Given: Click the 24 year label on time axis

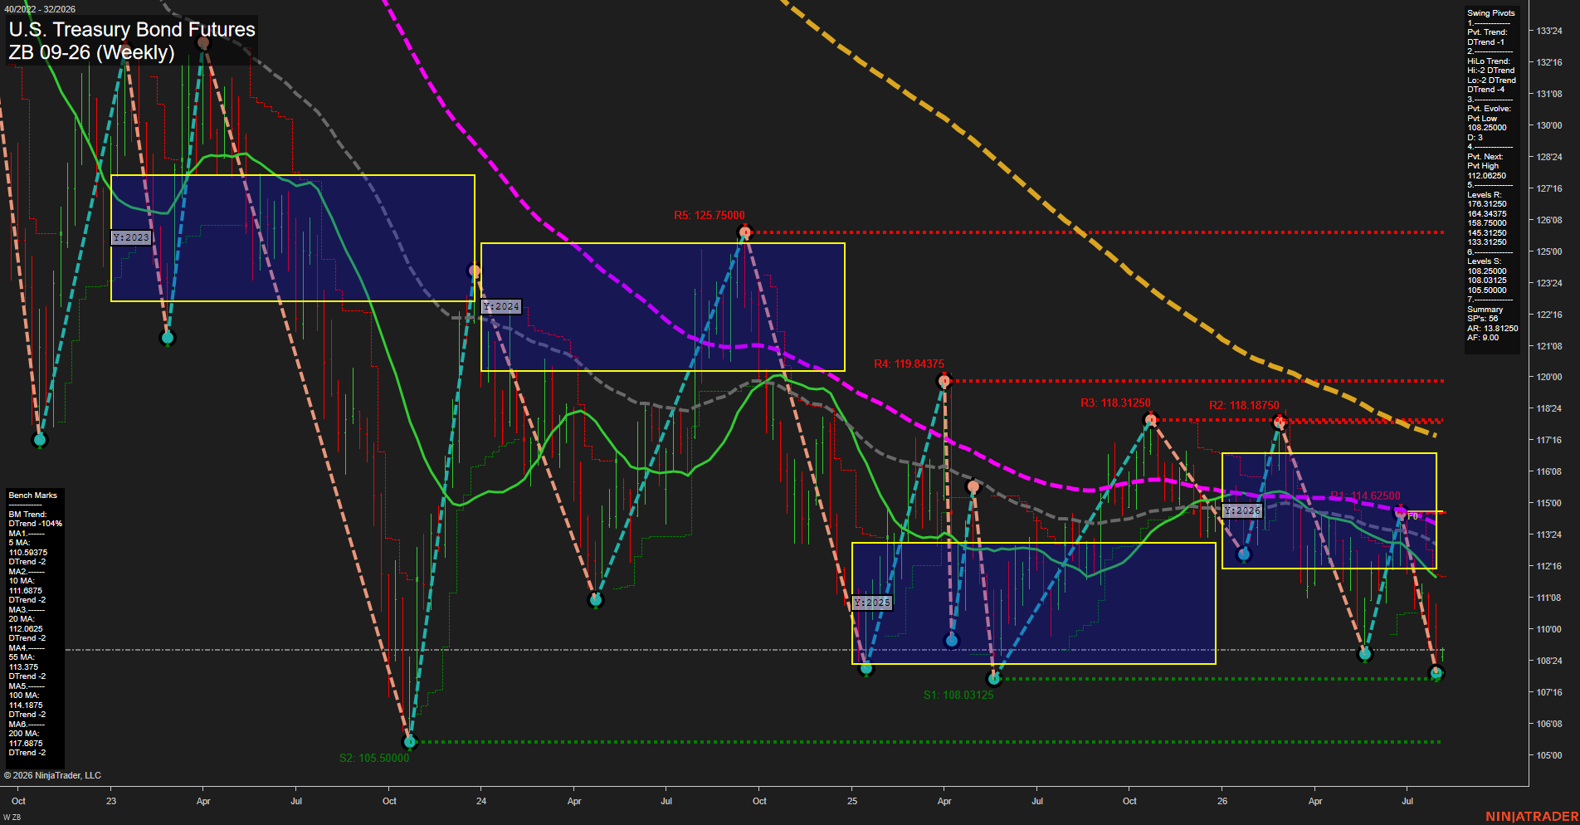Looking at the screenshot, I should 481,801.
